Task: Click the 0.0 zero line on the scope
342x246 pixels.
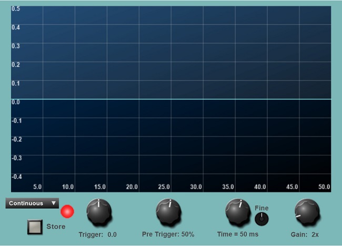Action: point(171,99)
